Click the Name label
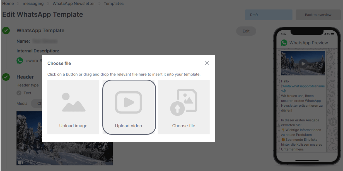The image size is (343, 171). [23, 41]
